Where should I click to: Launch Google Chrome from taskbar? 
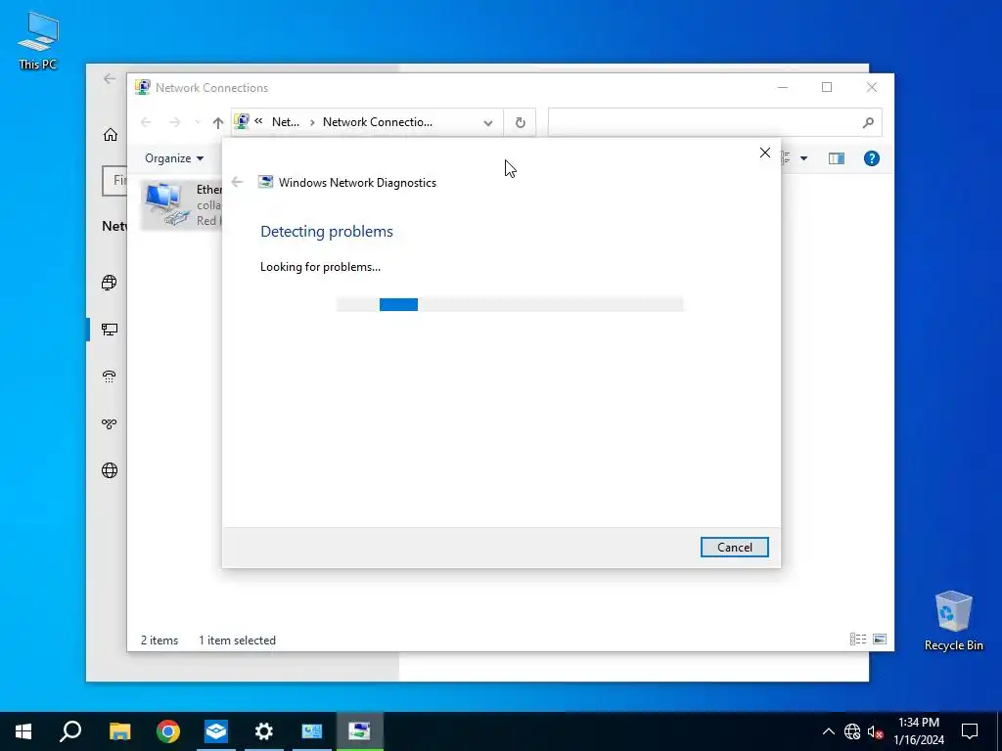coord(168,731)
